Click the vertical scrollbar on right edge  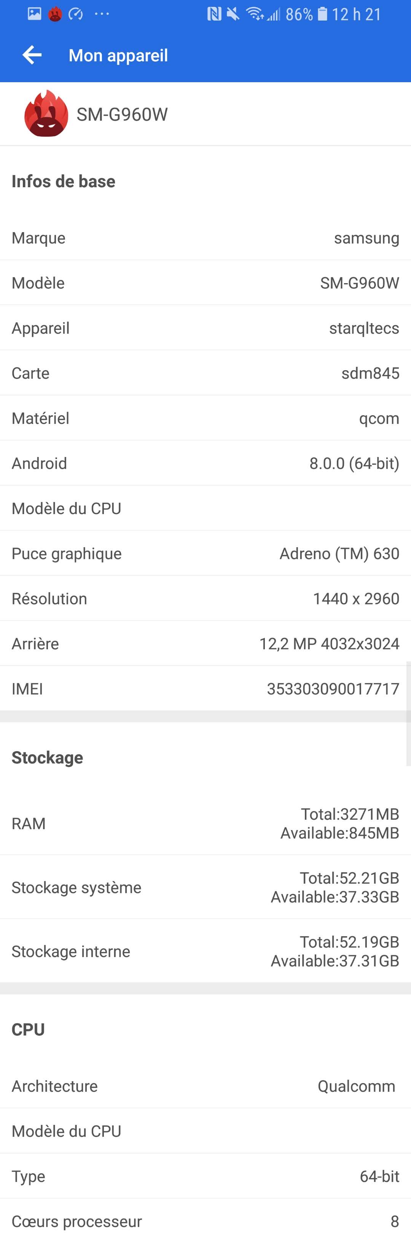point(408,713)
